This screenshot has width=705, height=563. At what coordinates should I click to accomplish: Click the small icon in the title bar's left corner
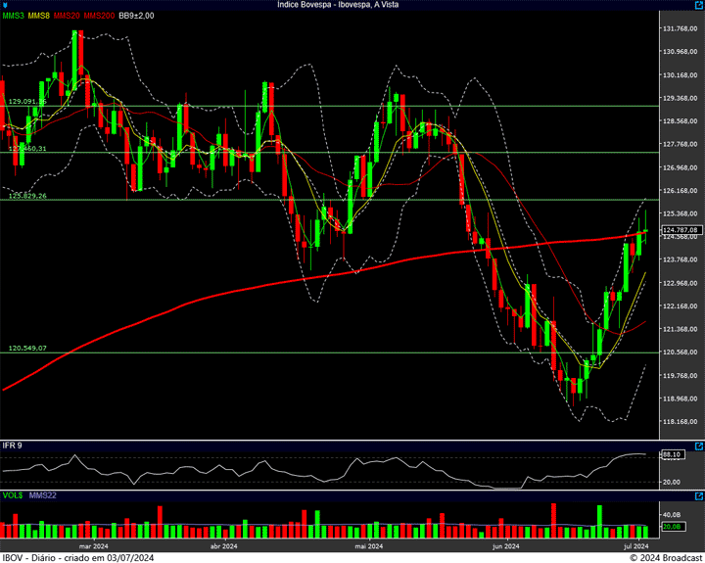click(5, 5)
